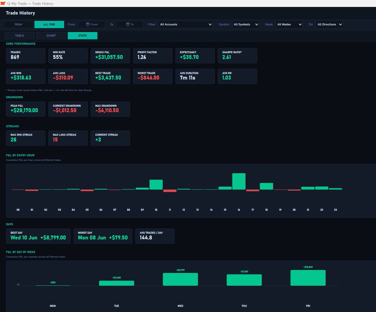Click the AVG TRADES / DAY 144.8 card

click(x=155, y=236)
